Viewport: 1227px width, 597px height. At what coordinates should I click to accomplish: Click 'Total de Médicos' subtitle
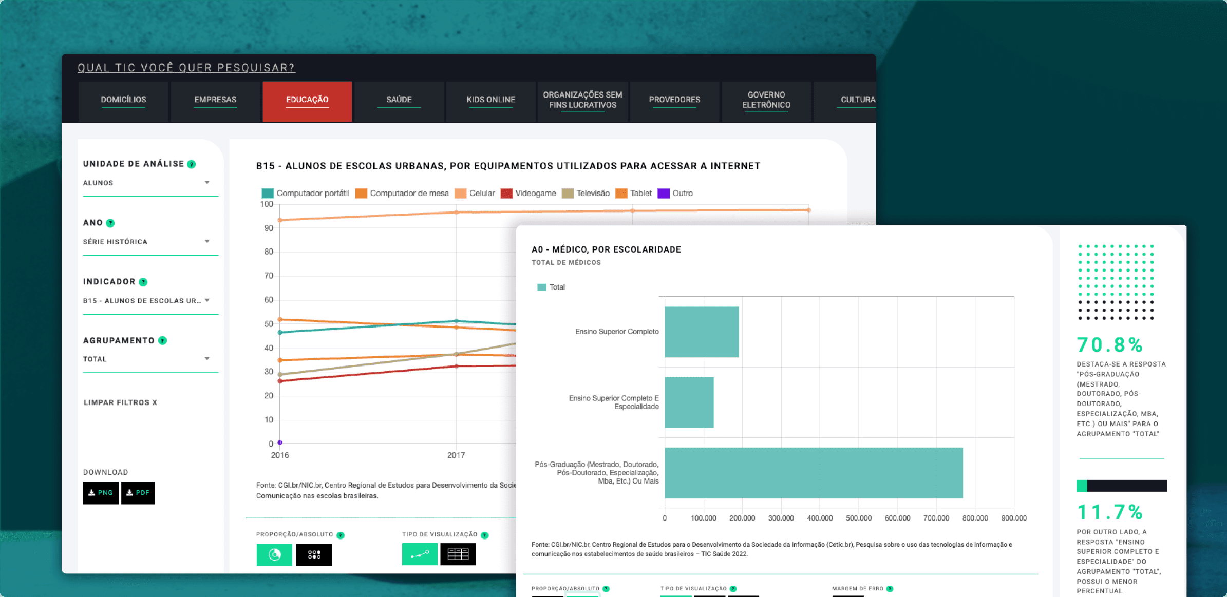566,263
